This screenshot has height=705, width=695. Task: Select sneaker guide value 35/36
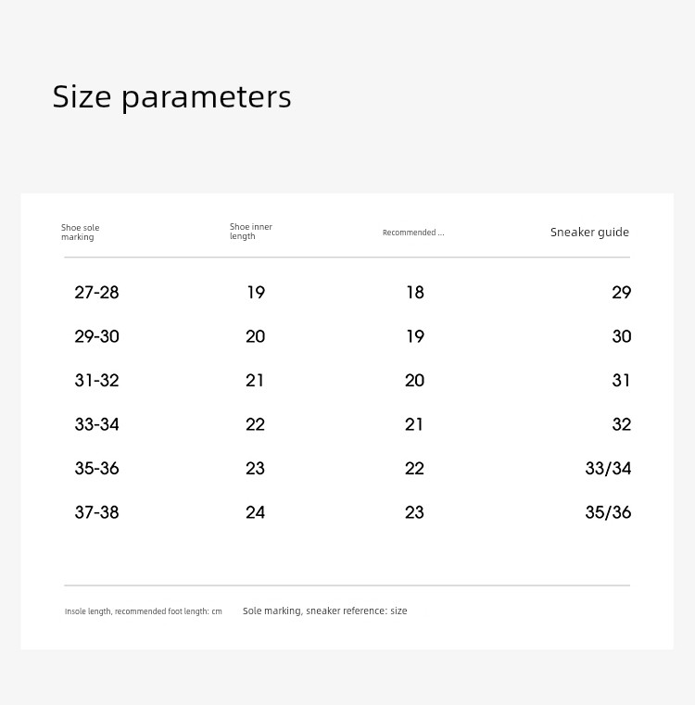(608, 512)
